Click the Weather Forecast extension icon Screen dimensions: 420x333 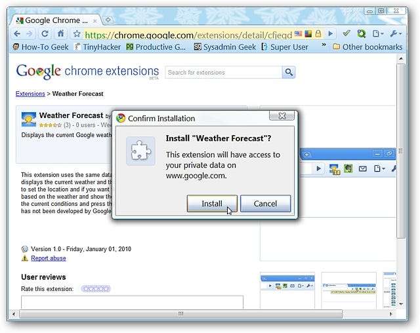pyautogui.click(x=29, y=119)
